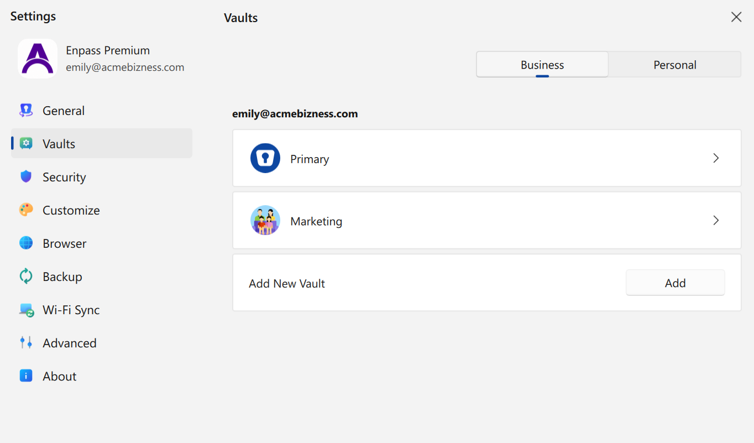The image size is (754, 443).
Task: Open About section label
Action: tap(60, 376)
